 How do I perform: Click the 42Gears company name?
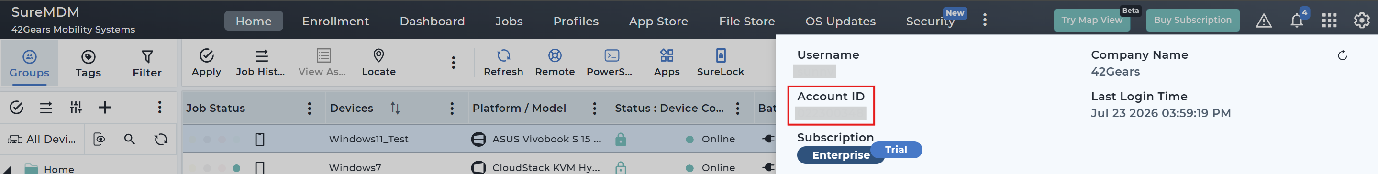click(x=1115, y=72)
